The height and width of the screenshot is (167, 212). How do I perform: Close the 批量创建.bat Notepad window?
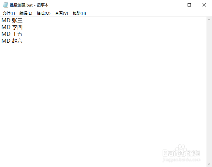pyautogui.click(x=204, y=5)
